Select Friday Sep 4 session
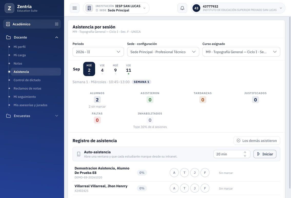This screenshot has height=198, width=291. click(x=102, y=69)
